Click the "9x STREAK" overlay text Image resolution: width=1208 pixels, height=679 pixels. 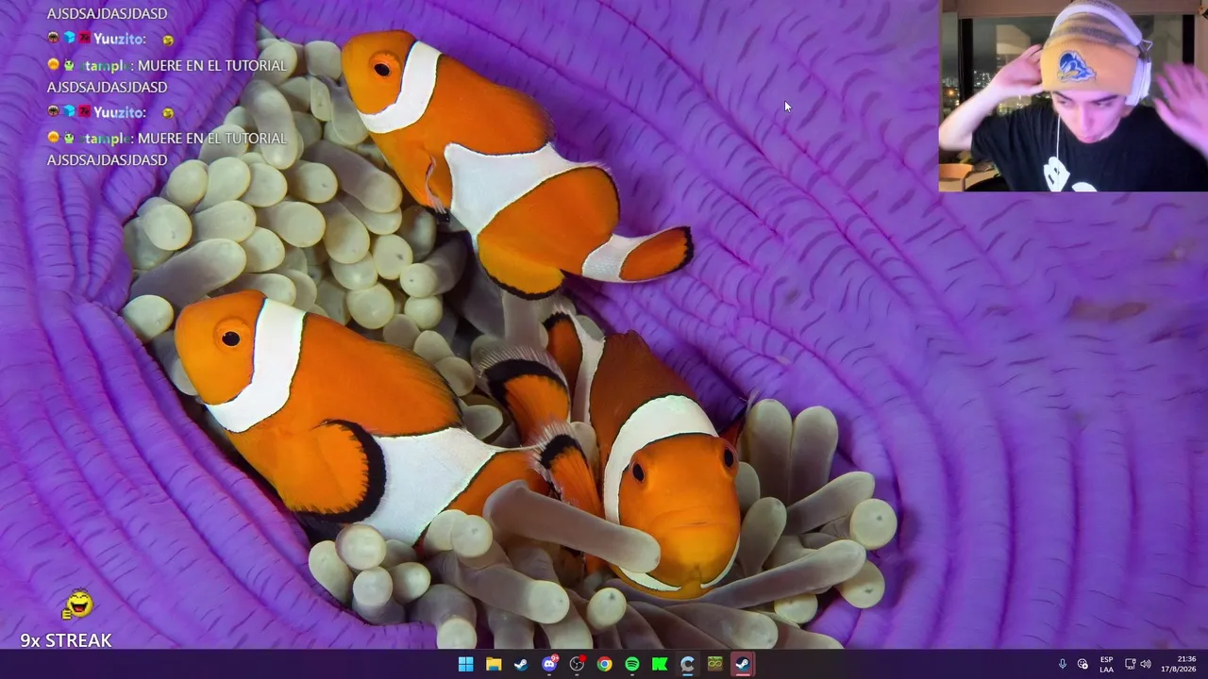66,640
